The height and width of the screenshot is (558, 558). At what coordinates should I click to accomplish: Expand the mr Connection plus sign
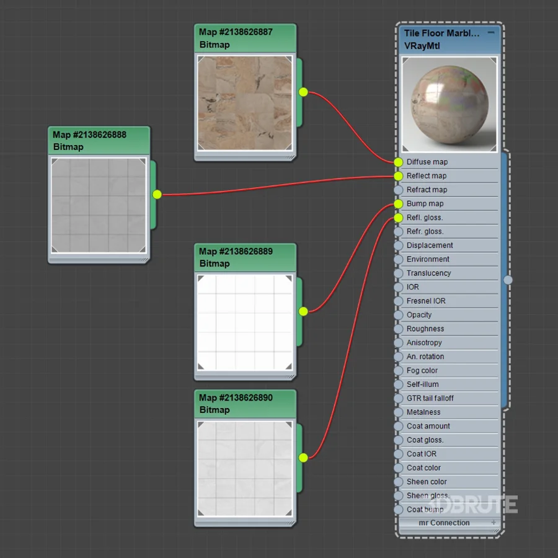tap(494, 523)
